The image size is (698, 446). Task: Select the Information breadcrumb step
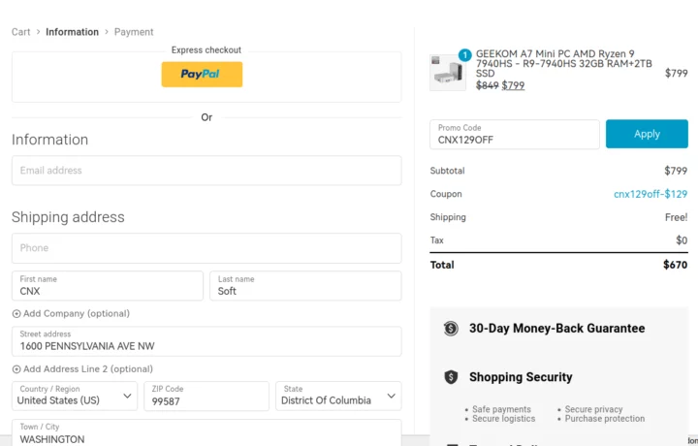click(72, 32)
